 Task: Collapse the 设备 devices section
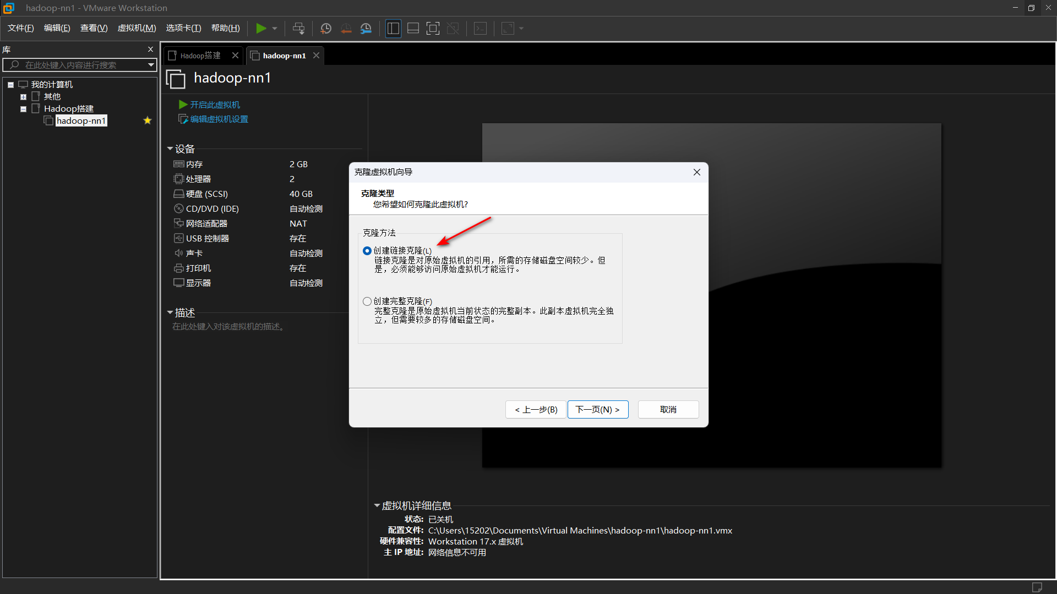tap(170, 149)
